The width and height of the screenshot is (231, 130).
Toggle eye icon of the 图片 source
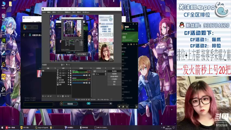[x=68, y=77]
